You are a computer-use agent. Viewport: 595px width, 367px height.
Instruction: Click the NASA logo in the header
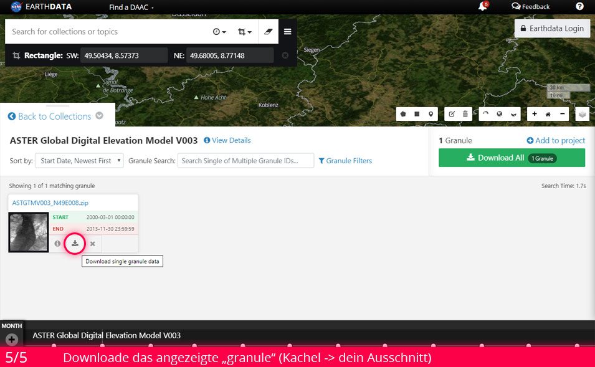(16, 7)
